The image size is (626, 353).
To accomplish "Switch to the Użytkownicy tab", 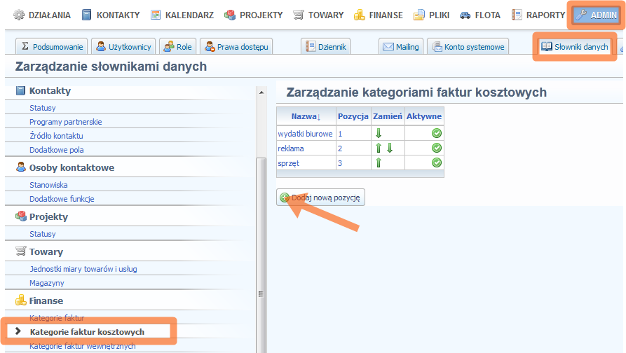I will coord(123,47).
